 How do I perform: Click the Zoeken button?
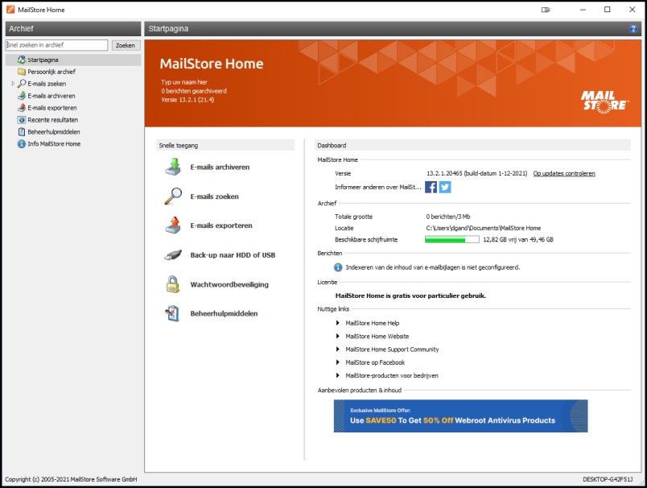point(126,45)
